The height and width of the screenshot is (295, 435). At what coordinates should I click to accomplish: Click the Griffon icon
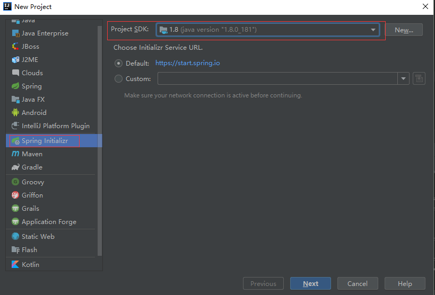(15, 195)
